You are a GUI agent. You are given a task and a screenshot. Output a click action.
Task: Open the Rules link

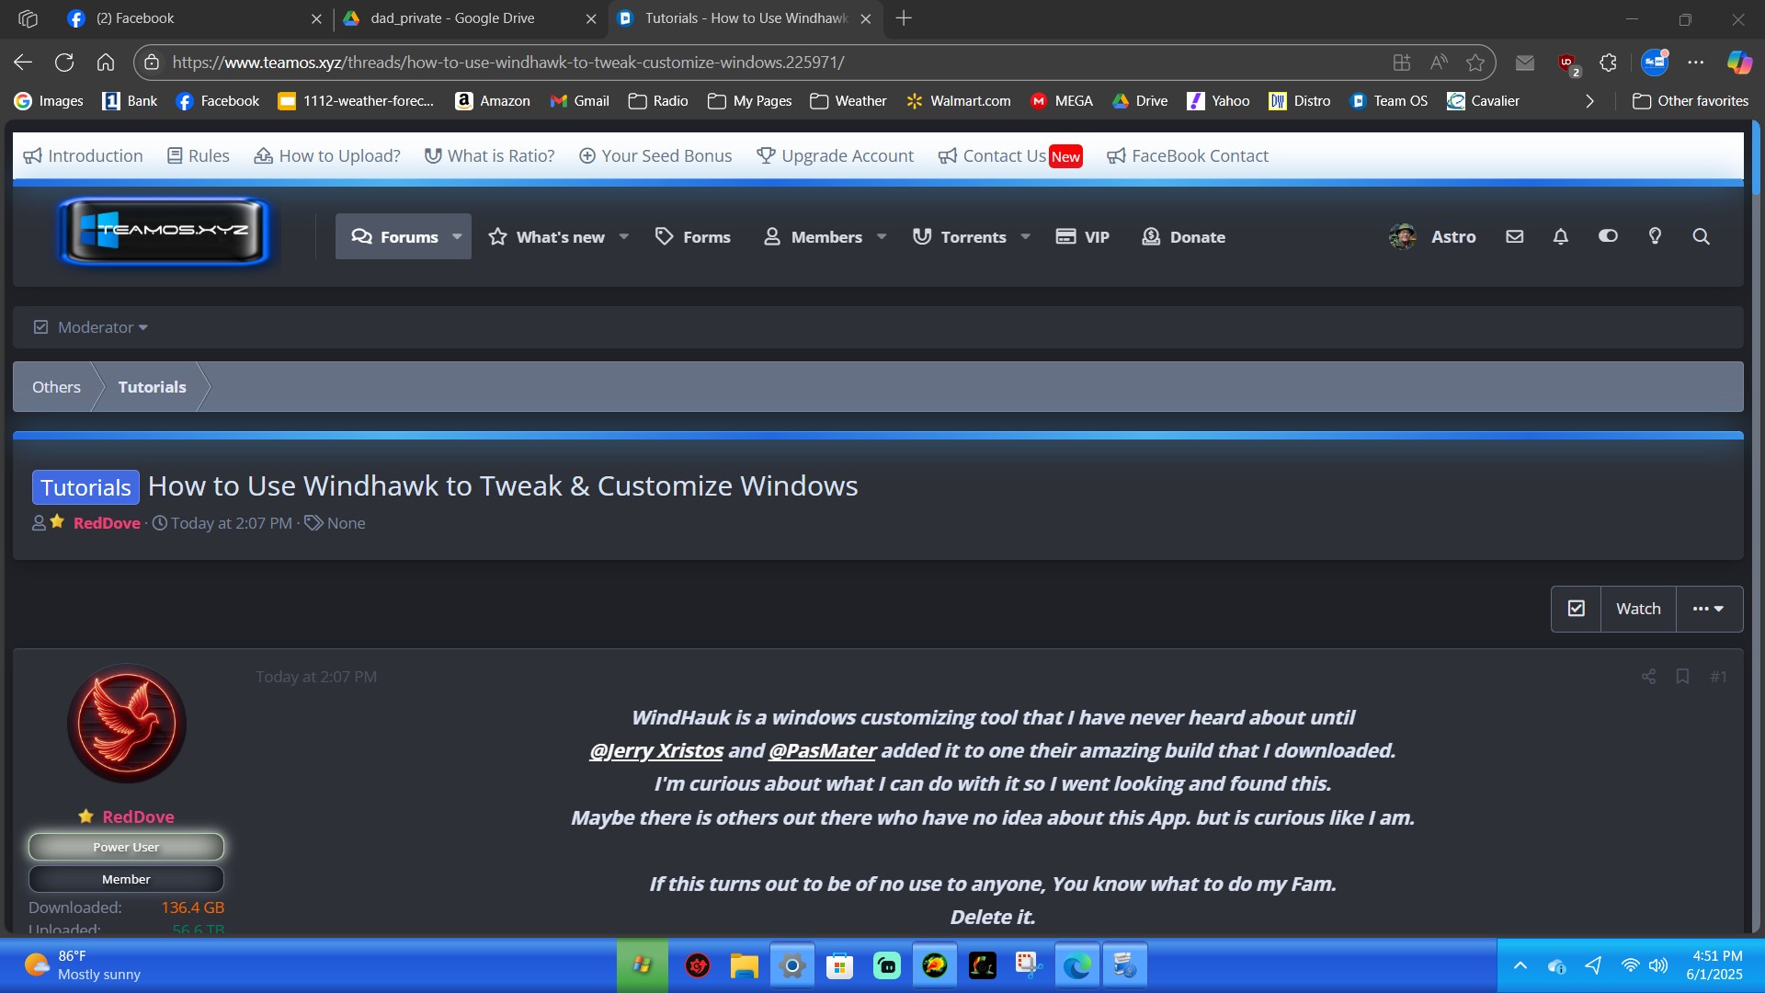tap(199, 155)
